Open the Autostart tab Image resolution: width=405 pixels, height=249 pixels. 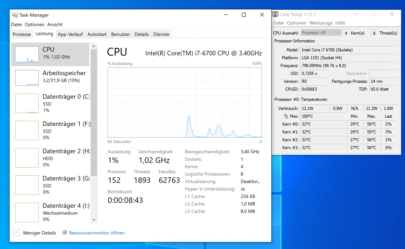(x=97, y=34)
